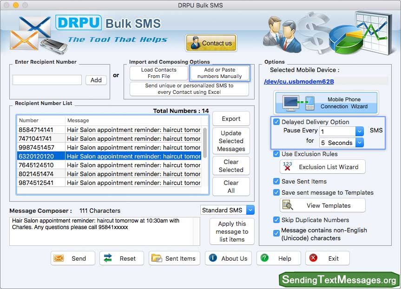Click the Clear Selected button

click(231, 166)
